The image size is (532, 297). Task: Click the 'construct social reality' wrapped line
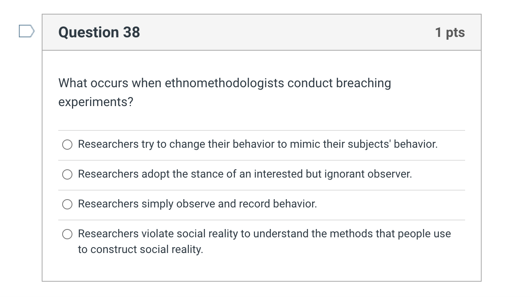pos(140,249)
